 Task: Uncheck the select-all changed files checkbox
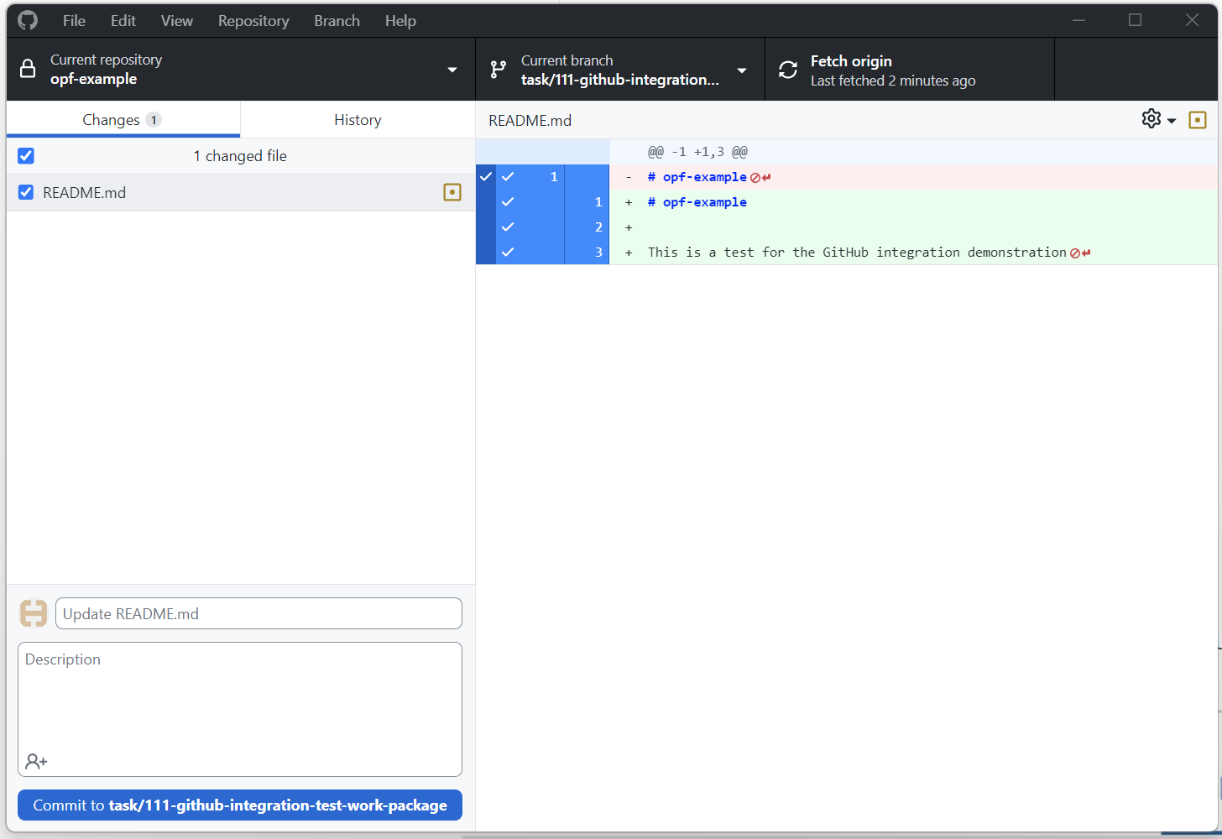(x=26, y=155)
